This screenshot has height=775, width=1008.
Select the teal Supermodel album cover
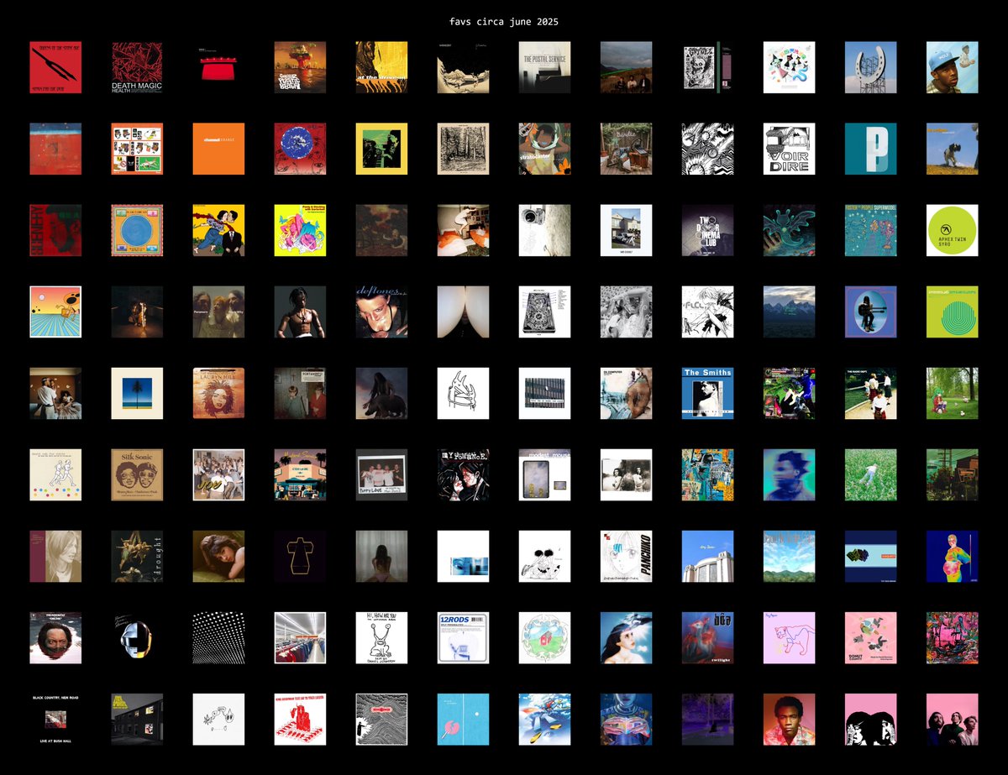(870, 230)
